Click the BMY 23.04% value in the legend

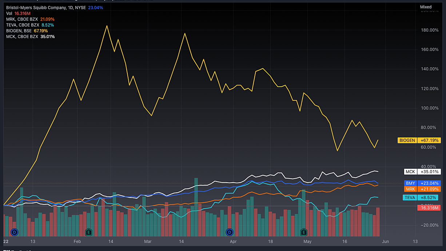point(95,7)
